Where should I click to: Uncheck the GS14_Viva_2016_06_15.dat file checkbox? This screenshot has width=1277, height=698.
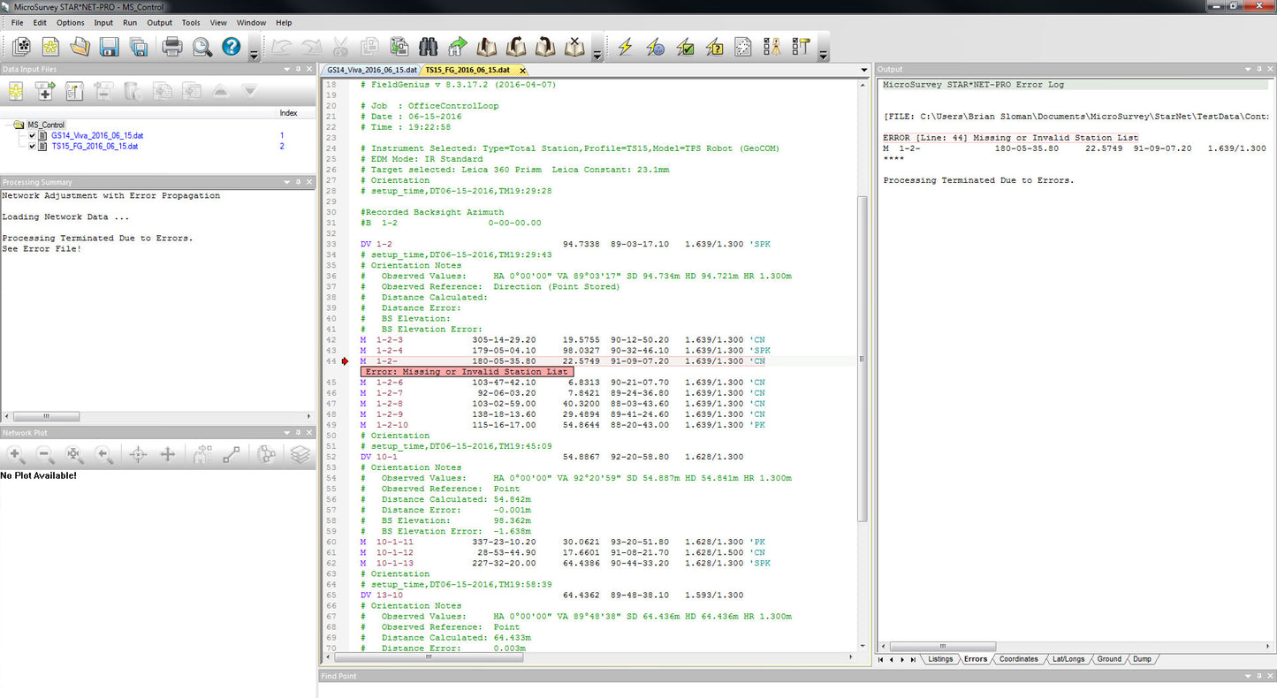point(33,136)
